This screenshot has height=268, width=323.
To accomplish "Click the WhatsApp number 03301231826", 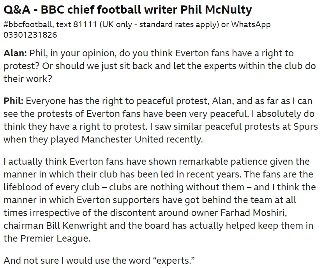I will click(30, 35).
